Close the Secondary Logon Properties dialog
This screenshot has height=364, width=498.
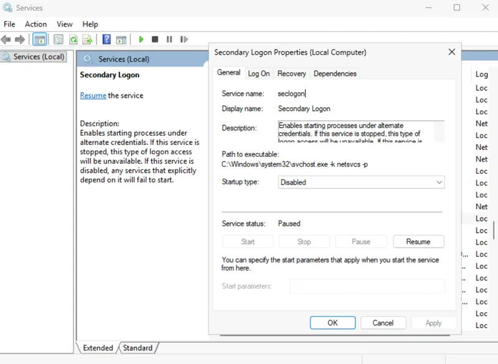pyautogui.click(x=452, y=52)
